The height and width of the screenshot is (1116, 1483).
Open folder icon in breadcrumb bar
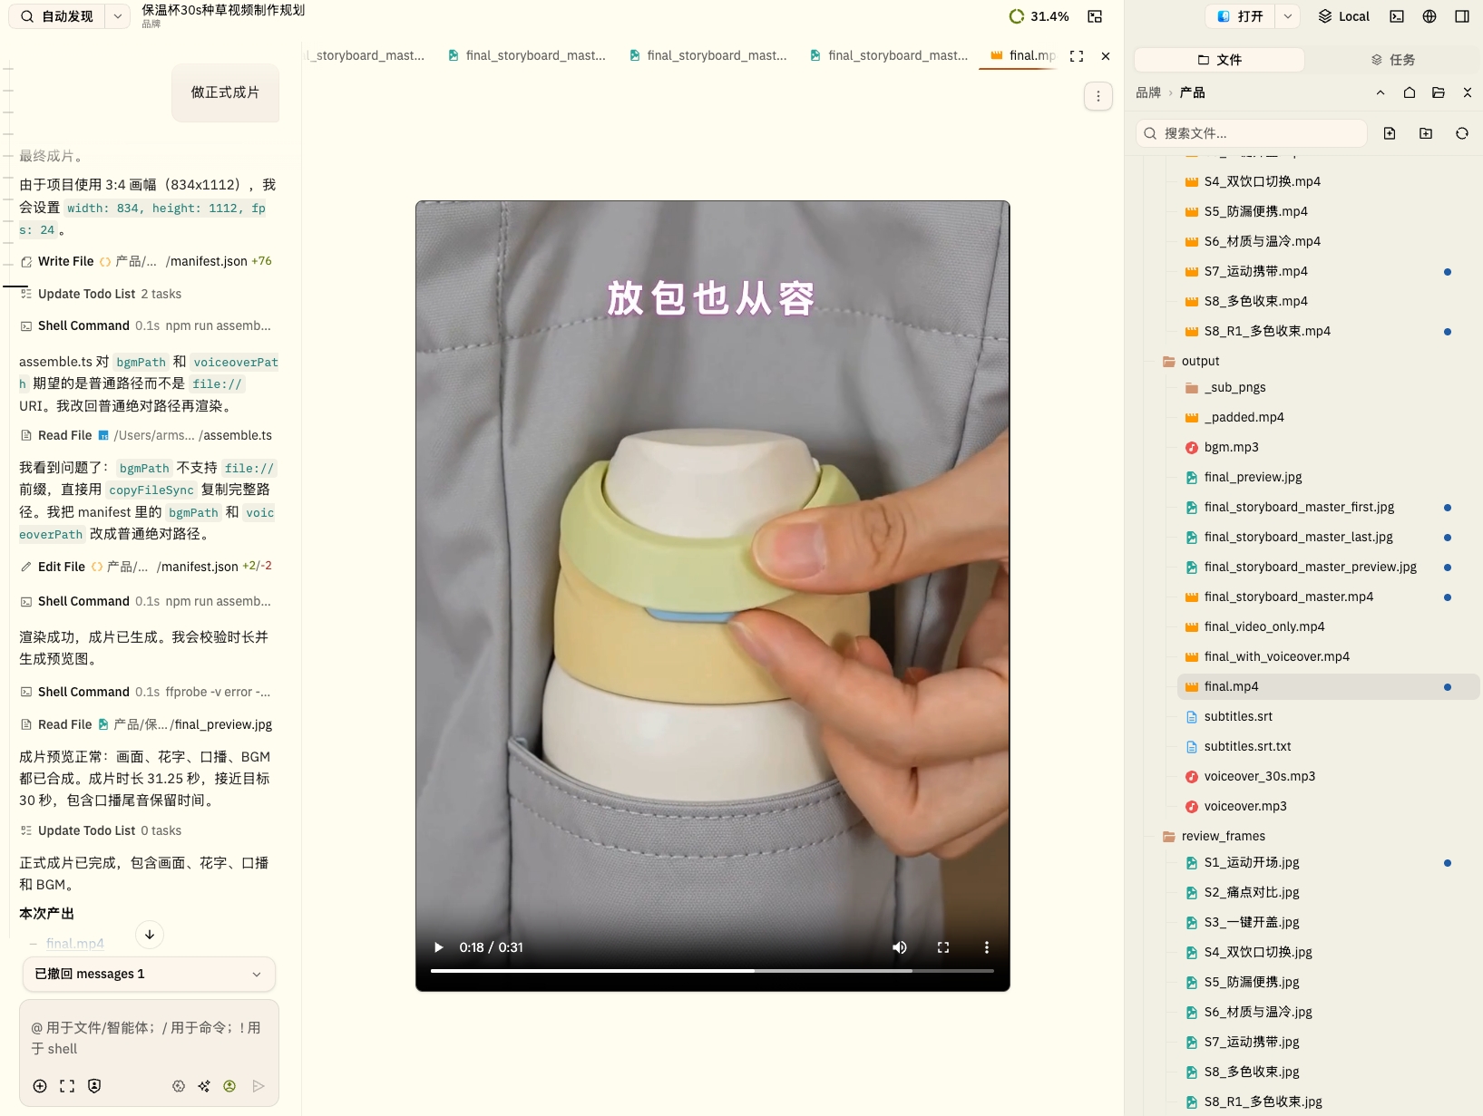[x=1439, y=92]
